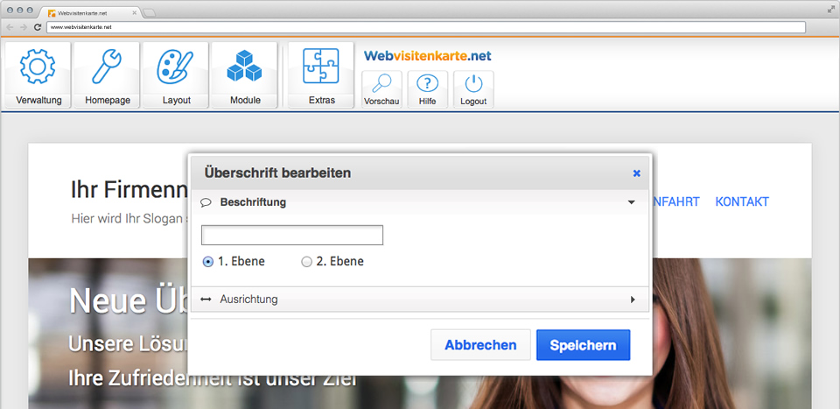Close the Überschrift bearbeiten dialog
Image resolution: width=840 pixels, height=409 pixels.
coord(636,173)
